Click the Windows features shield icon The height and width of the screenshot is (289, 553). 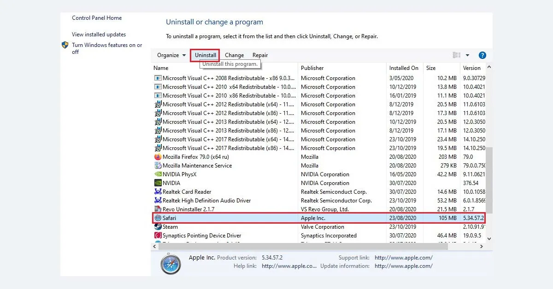coord(65,45)
